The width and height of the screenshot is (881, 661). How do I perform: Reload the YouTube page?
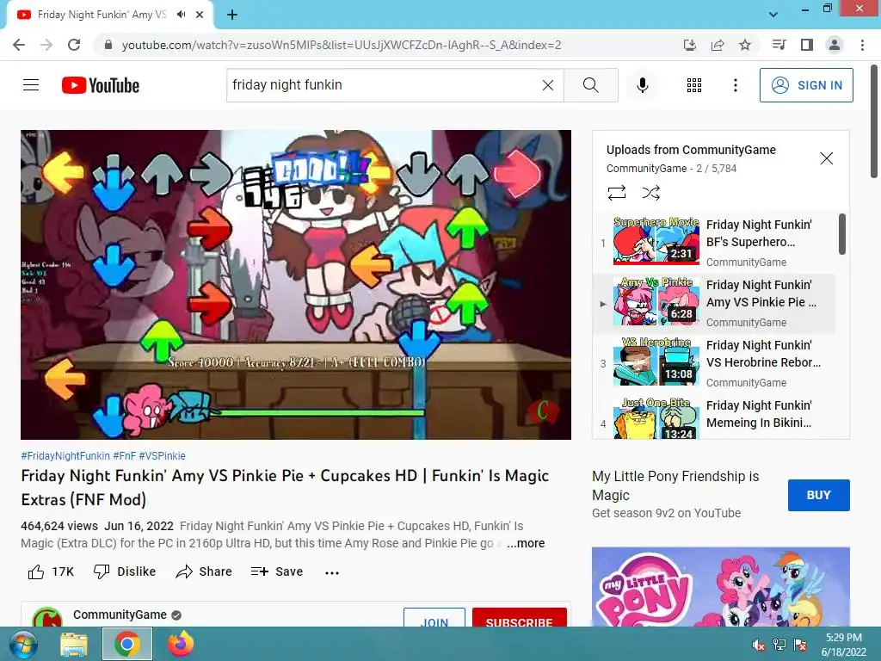coord(74,45)
